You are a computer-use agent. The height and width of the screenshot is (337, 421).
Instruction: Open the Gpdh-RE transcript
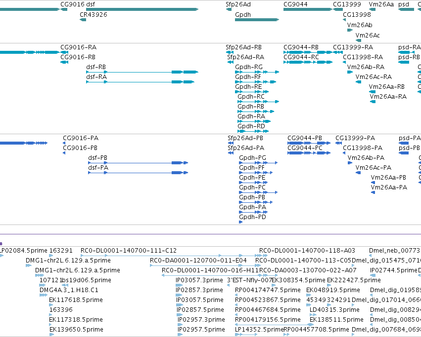coord(248,87)
